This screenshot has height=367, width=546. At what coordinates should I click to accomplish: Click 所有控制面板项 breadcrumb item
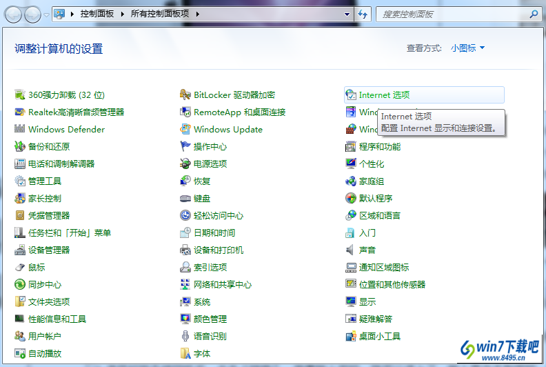coord(160,14)
